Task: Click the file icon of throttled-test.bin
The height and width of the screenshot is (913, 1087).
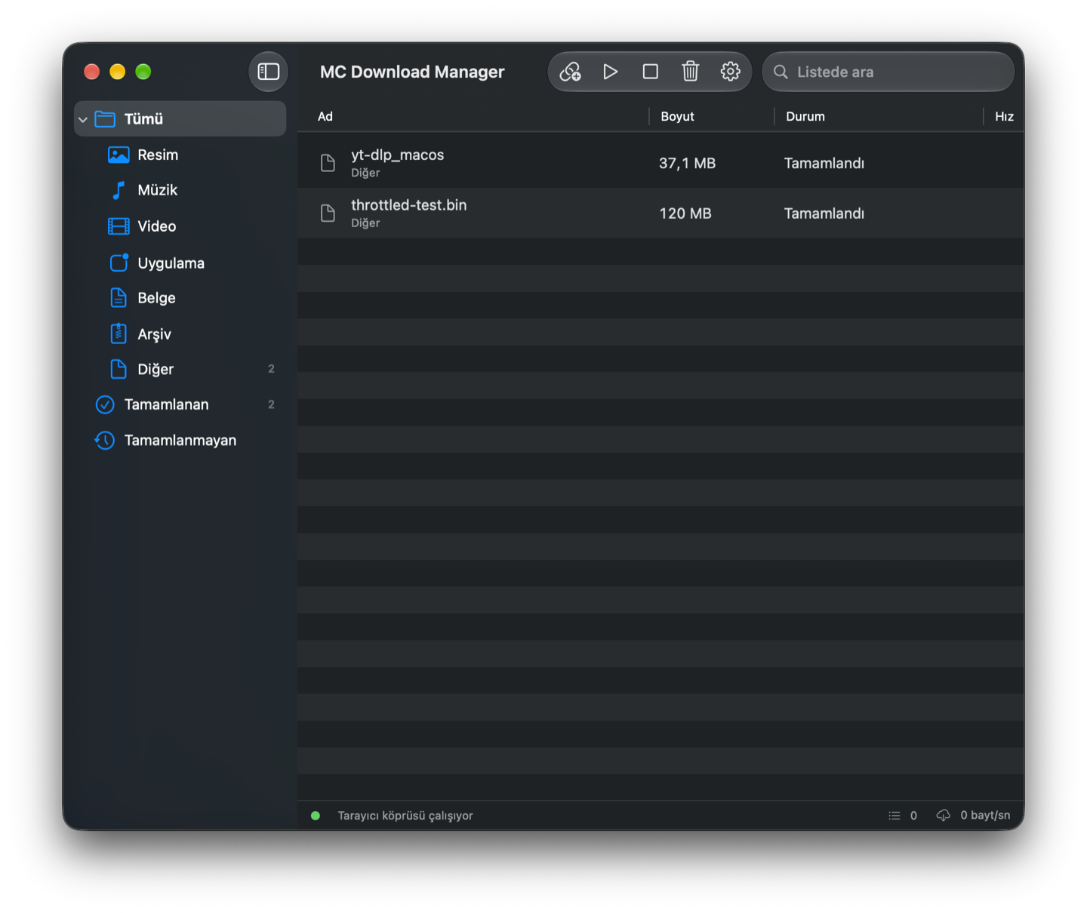Action: [328, 214]
